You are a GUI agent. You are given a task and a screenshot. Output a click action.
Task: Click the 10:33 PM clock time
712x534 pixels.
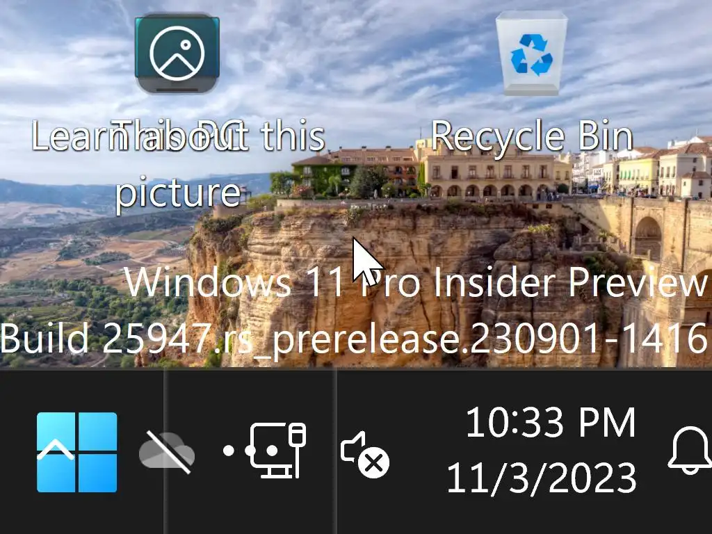551,423
